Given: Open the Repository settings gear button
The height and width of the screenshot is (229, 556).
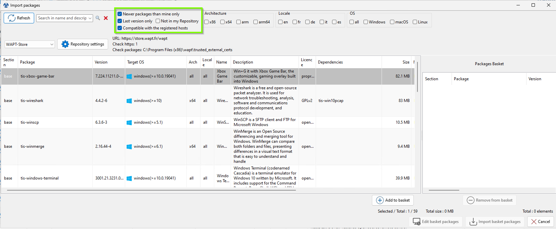Looking at the screenshot, I should click(83, 44).
